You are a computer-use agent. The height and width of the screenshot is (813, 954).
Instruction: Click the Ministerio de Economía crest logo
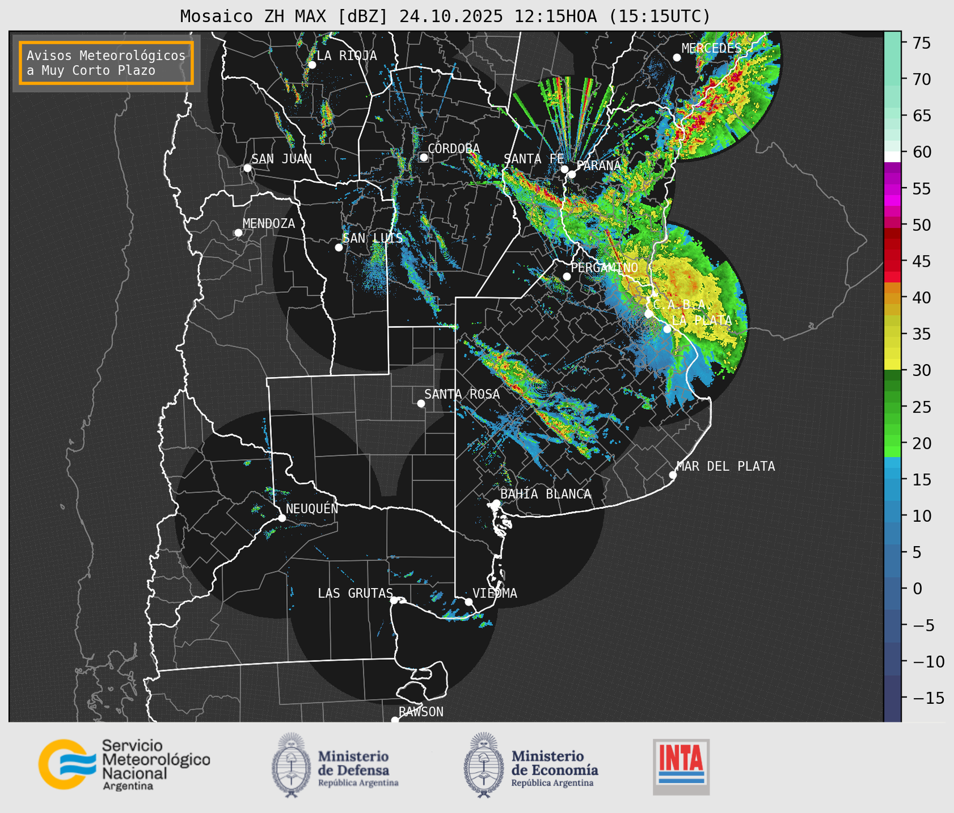click(484, 765)
